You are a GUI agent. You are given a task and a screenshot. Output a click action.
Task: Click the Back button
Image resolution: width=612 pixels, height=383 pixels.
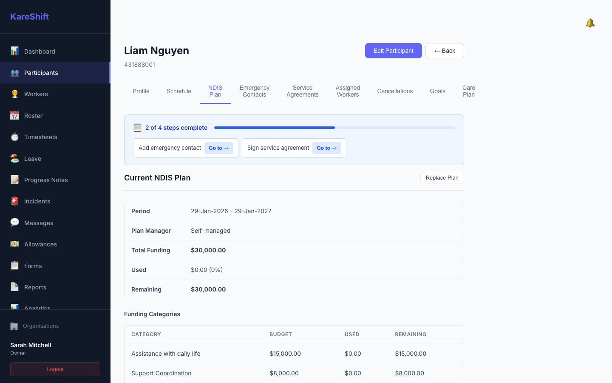(445, 51)
